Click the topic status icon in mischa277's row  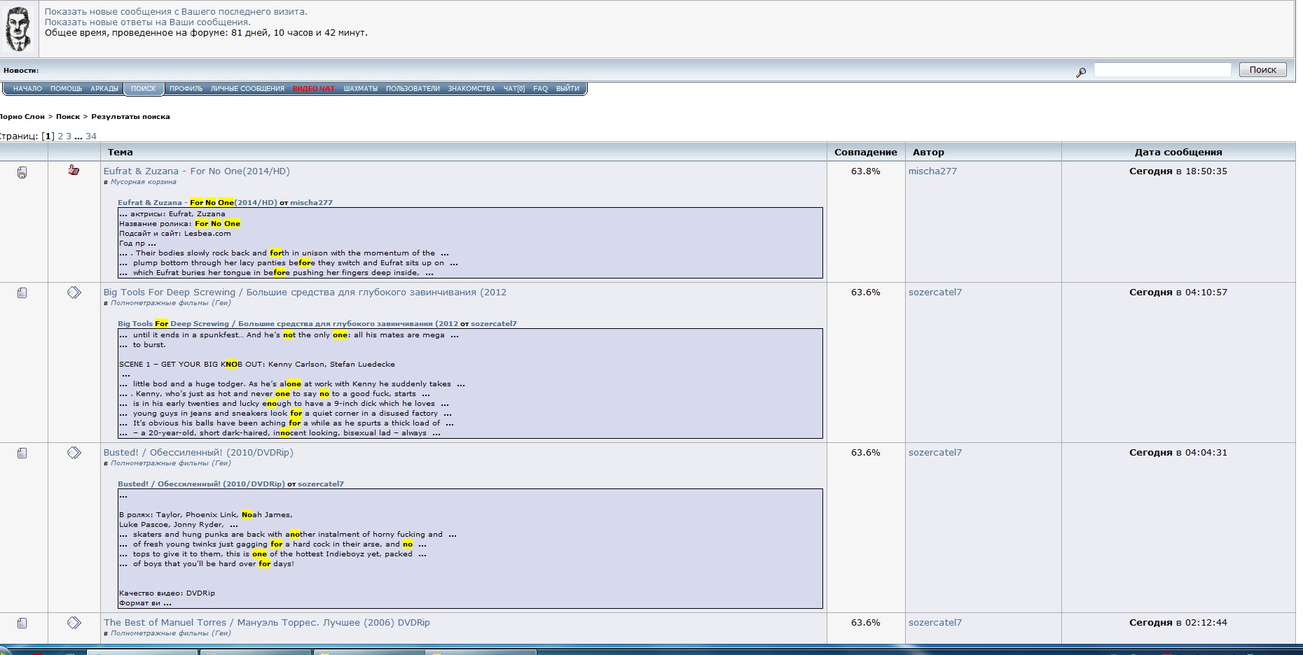[22, 172]
